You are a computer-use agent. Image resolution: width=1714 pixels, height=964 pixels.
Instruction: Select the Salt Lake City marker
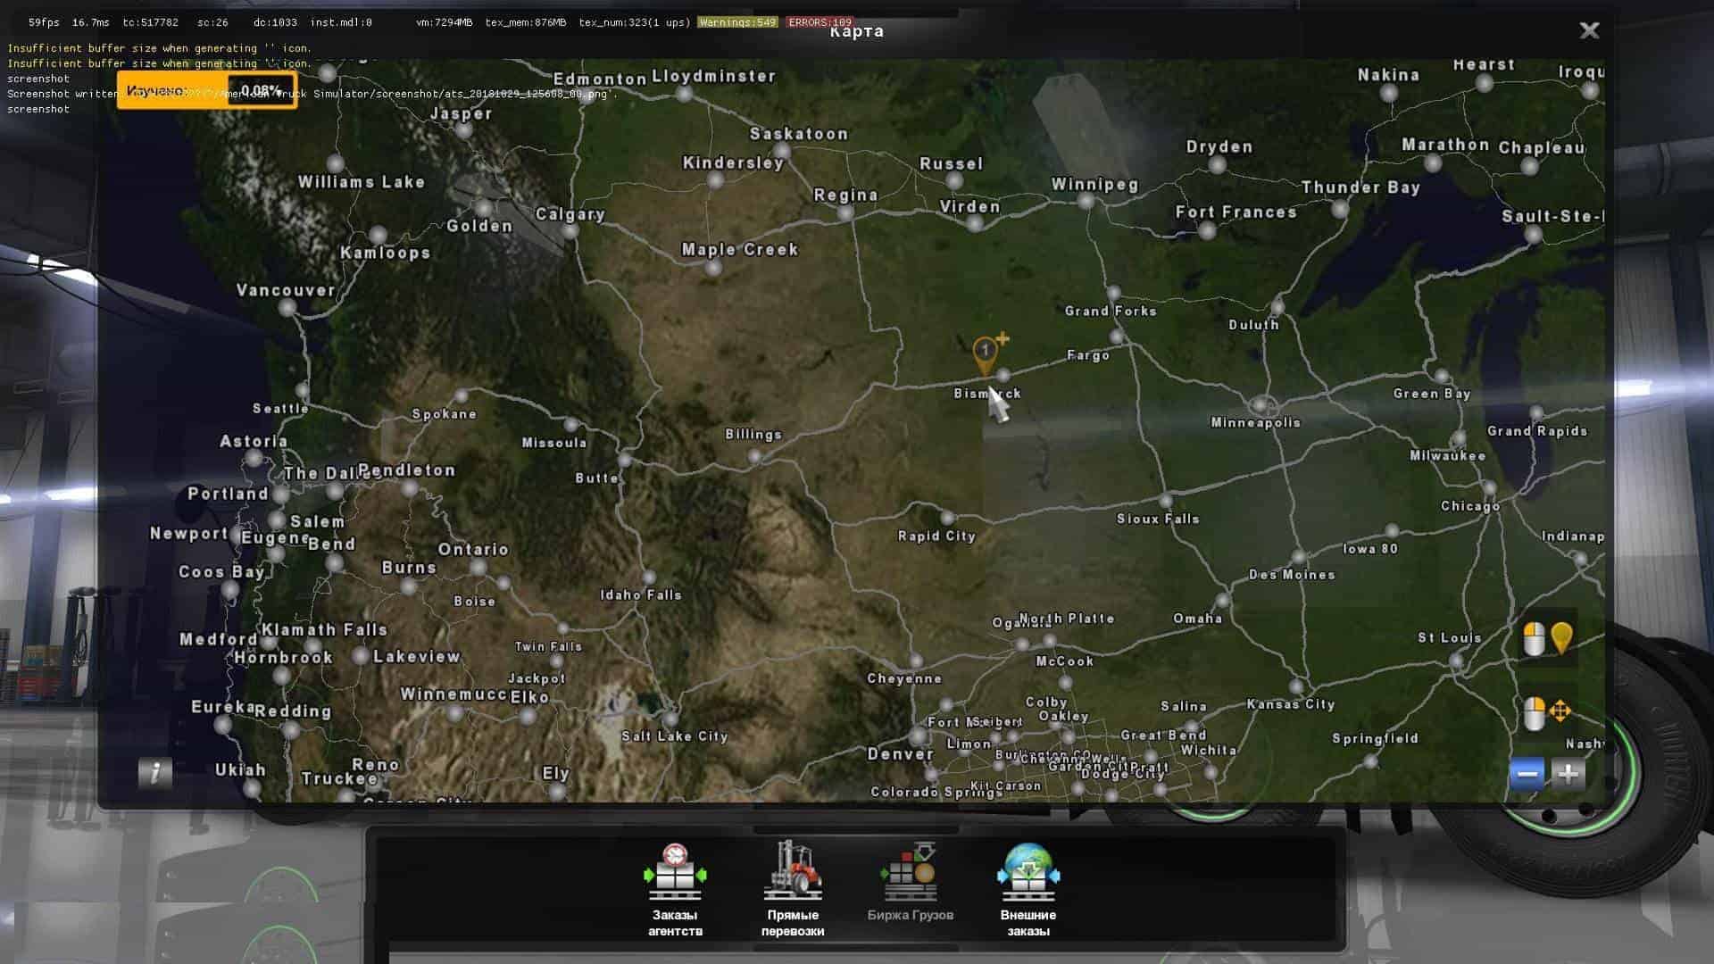coord(671,718)
